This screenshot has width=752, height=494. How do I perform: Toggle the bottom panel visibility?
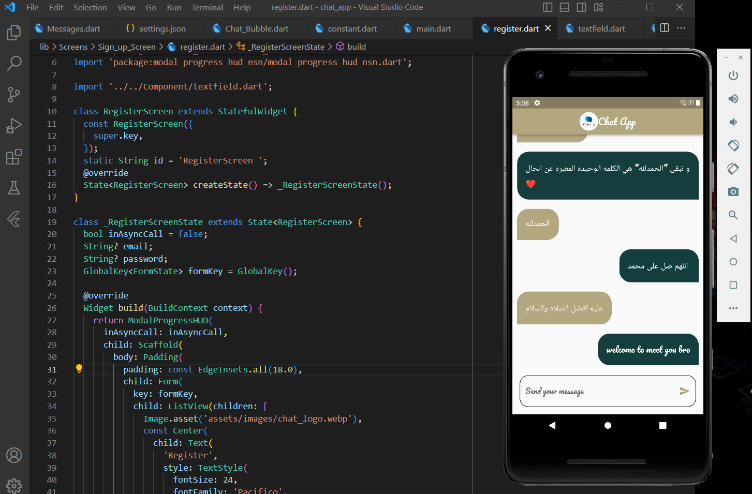pos(564,7)
